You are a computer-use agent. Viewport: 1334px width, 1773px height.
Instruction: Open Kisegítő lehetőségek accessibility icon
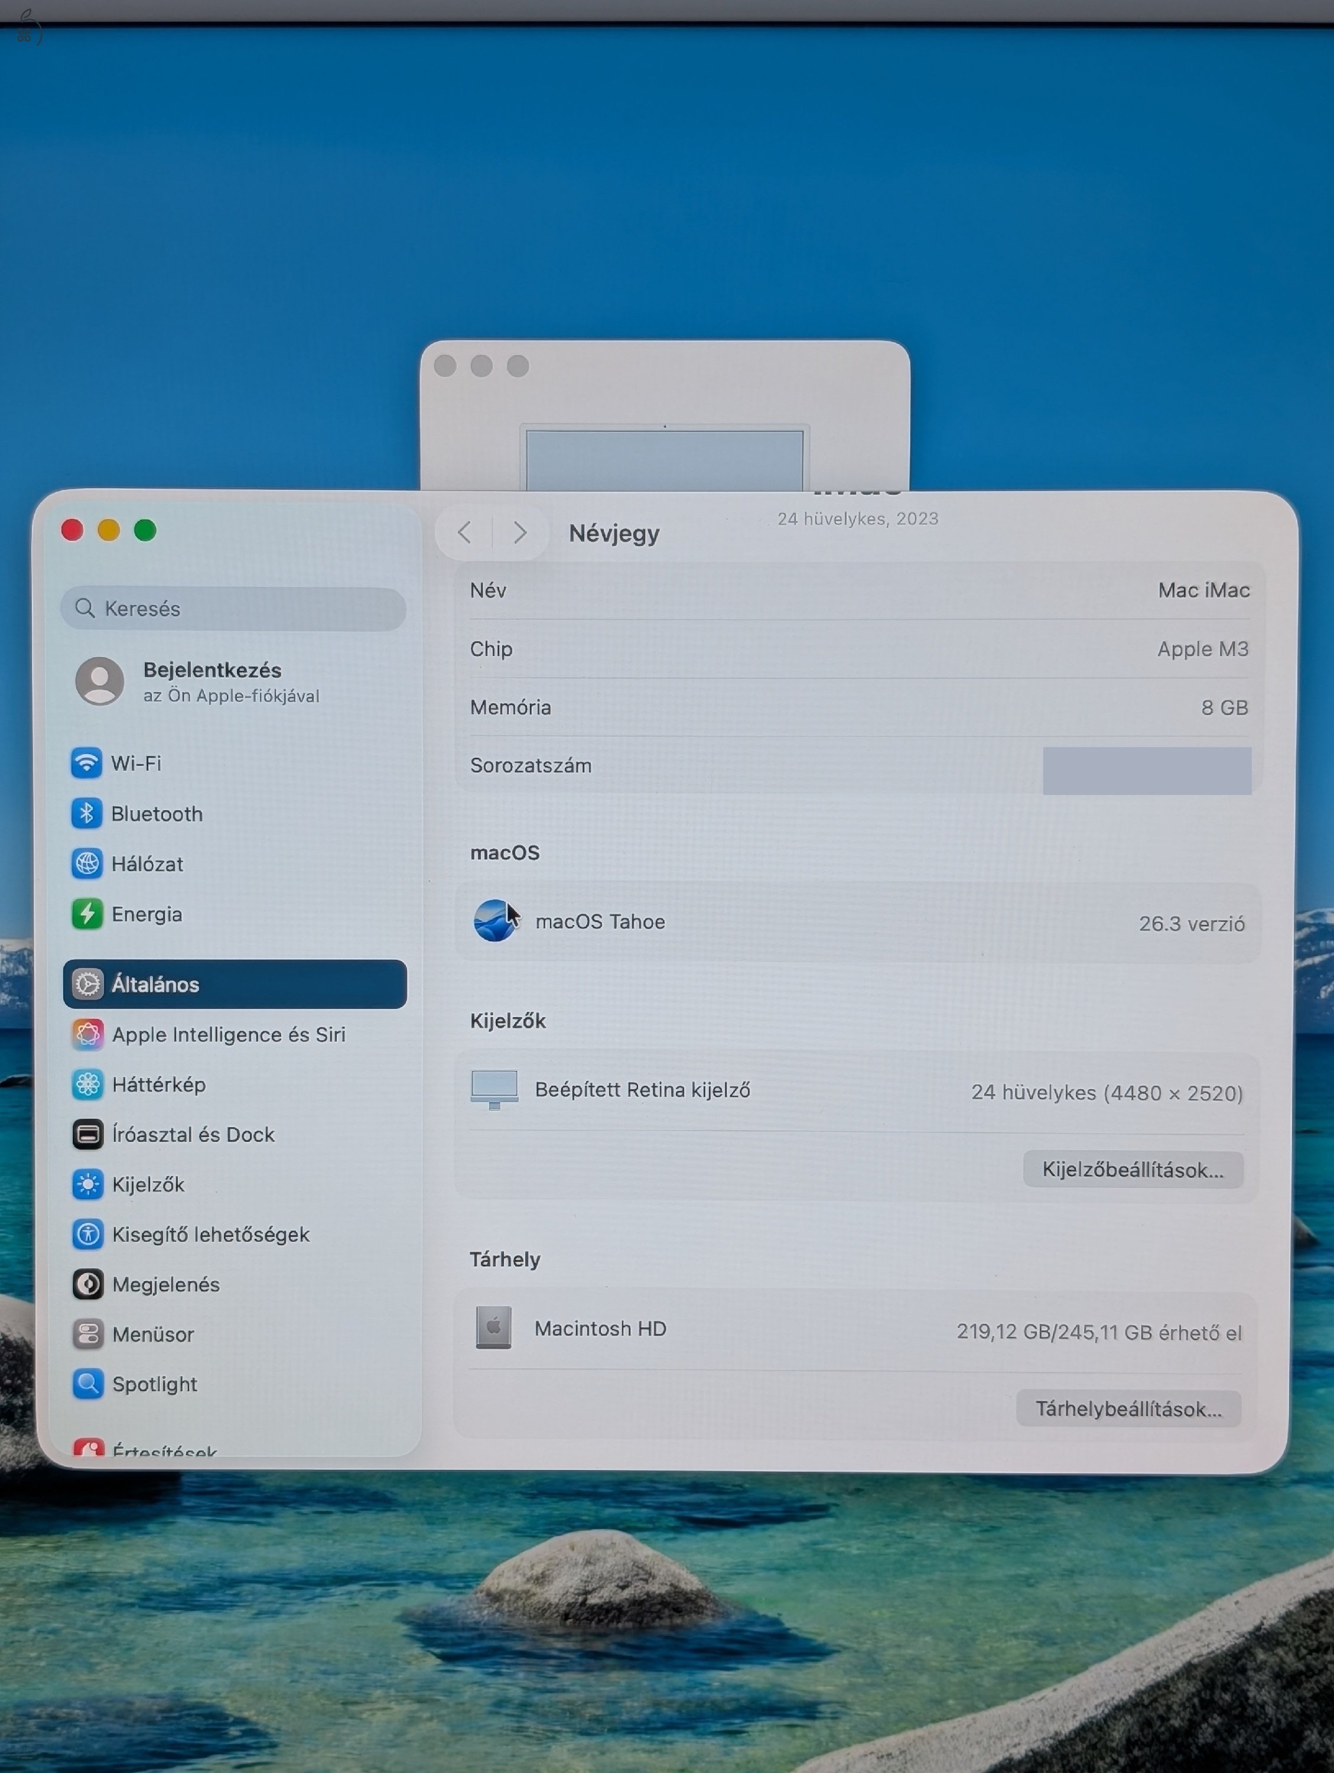[x=87, y=1233]
